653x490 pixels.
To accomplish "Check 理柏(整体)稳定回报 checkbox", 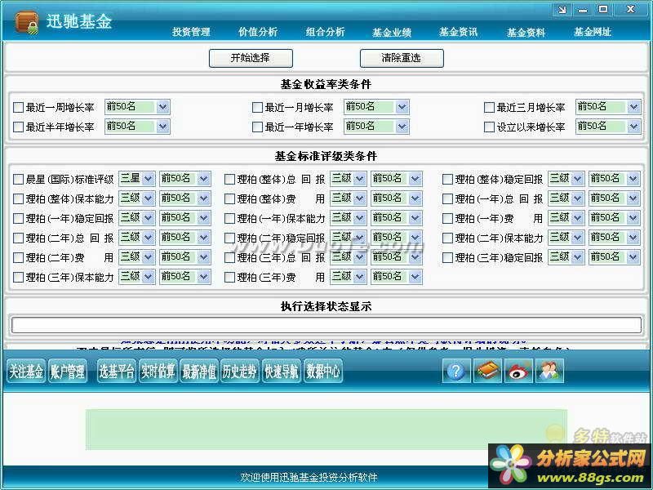I will coord(447,179).
